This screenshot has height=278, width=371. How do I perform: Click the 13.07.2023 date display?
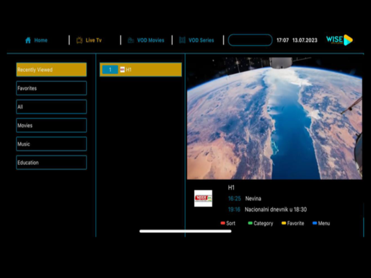(x=304, y=40)
